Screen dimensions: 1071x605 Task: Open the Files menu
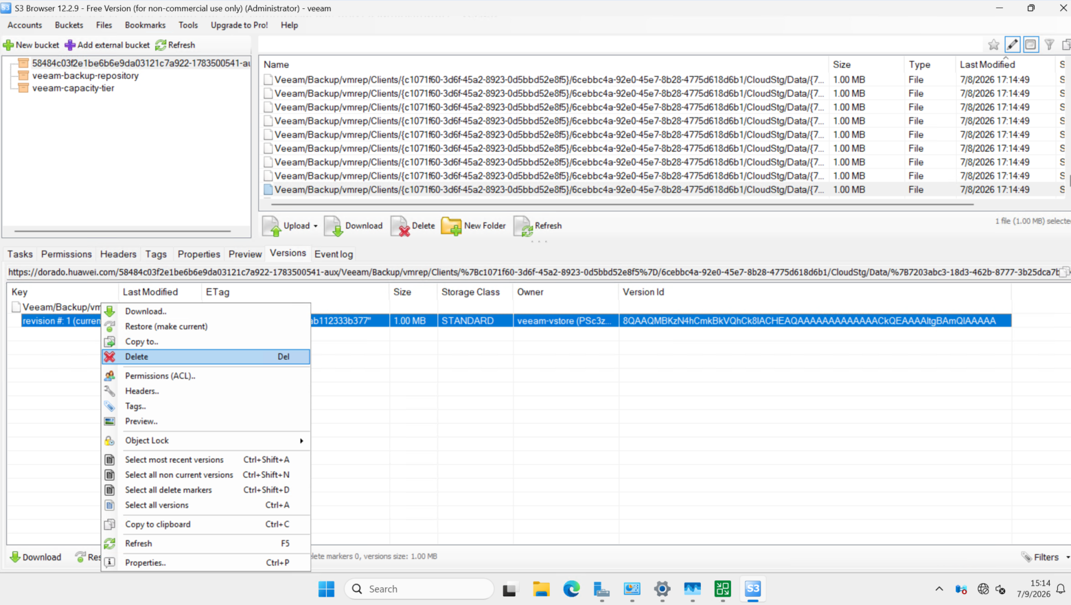click(x=104, y=25)
